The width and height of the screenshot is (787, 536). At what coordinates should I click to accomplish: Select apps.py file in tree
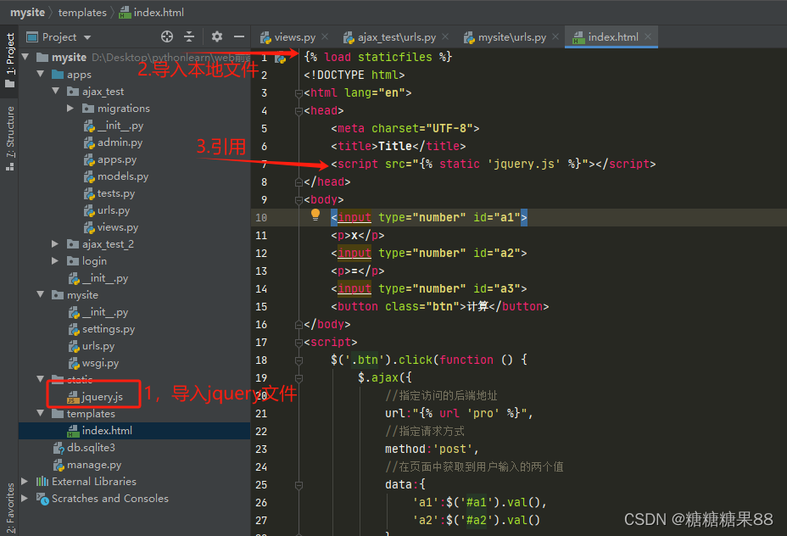[110, 159]
